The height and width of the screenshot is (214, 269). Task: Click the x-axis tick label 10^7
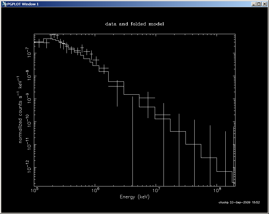pyautogui.click(x=156, y=190)
